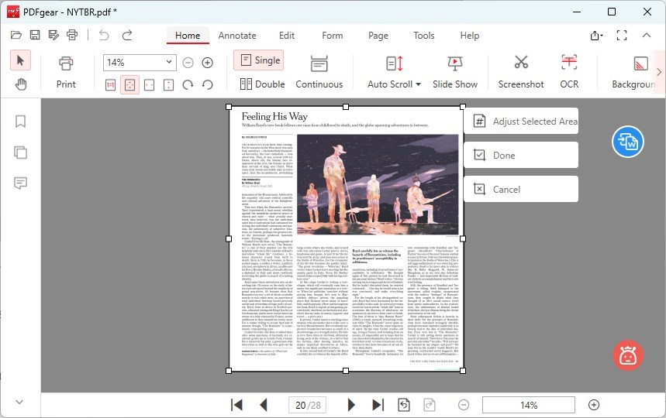Viewport: 666px width, 418px height.
Task: Go to the next page
Action: pyautogui.click(x=351, y=405)
